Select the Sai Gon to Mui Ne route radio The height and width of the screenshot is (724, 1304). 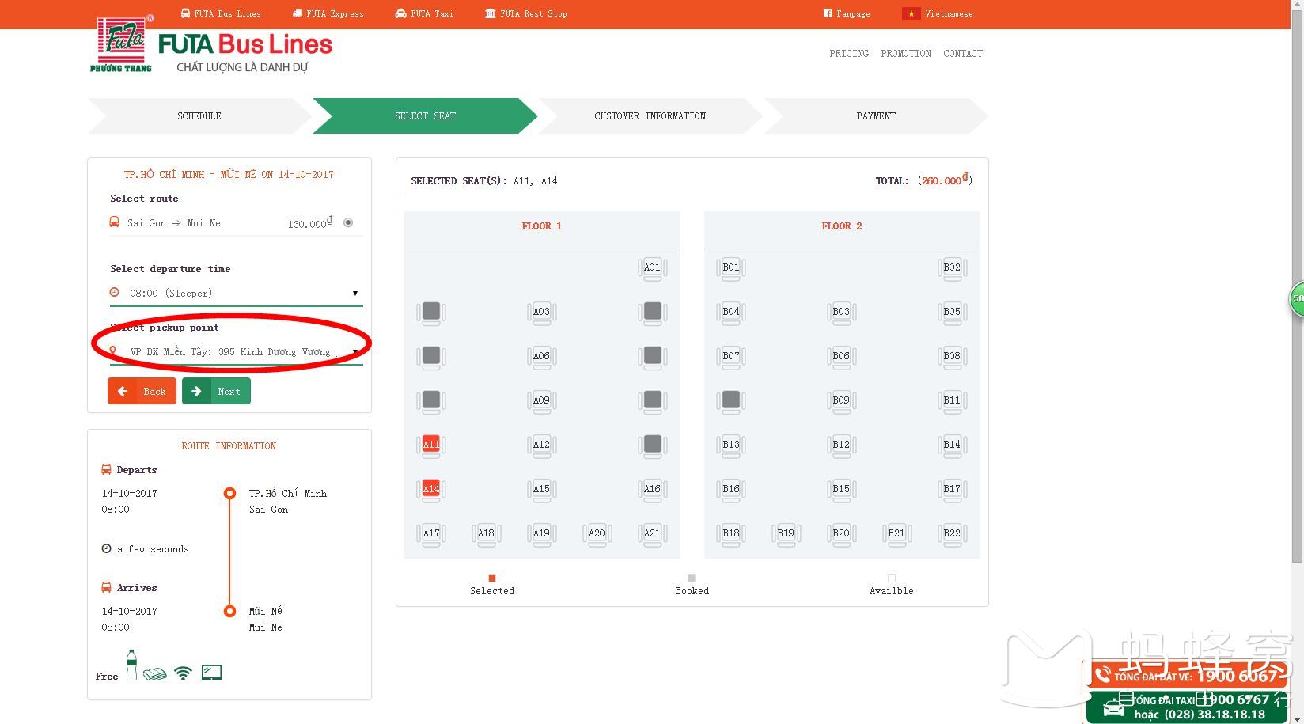(x=348, y=223)
